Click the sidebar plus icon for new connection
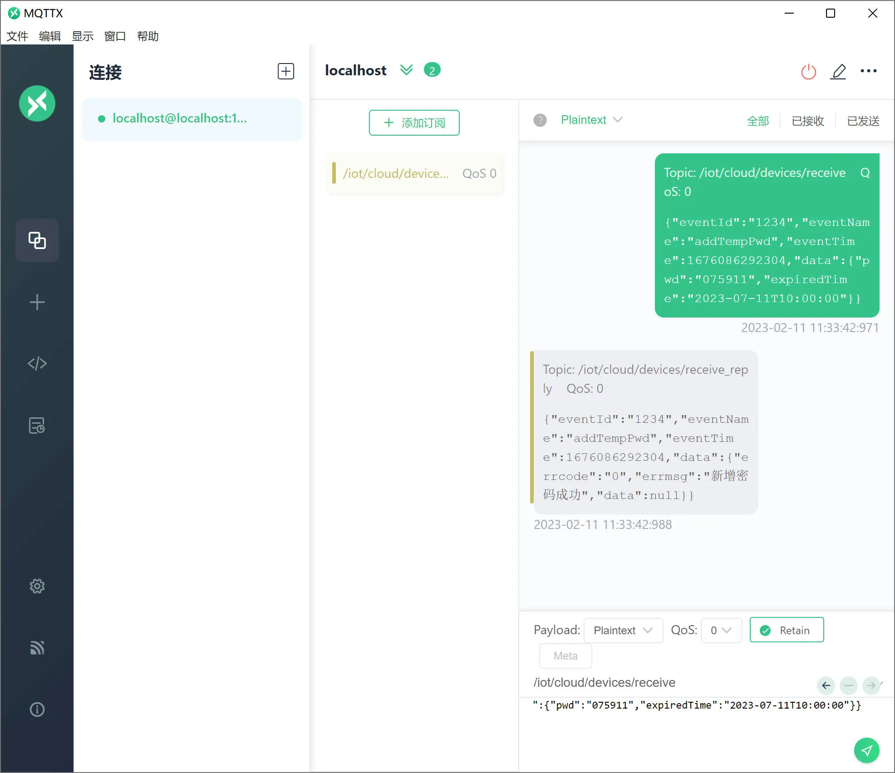The image size is (895, 773). pyautogui.click(x=37, y=302)
